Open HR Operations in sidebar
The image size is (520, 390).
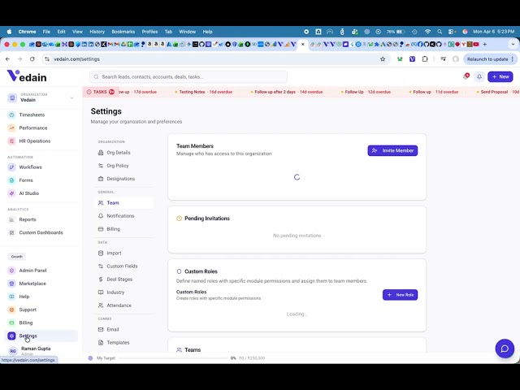point(34,141)
